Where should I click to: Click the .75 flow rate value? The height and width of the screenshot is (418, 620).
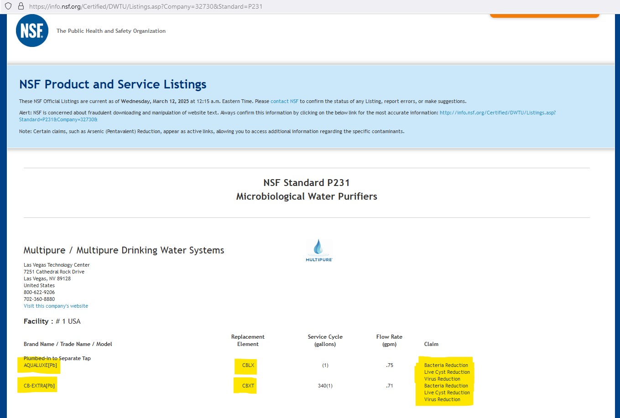pyautogui.click(x=390, y=365)
